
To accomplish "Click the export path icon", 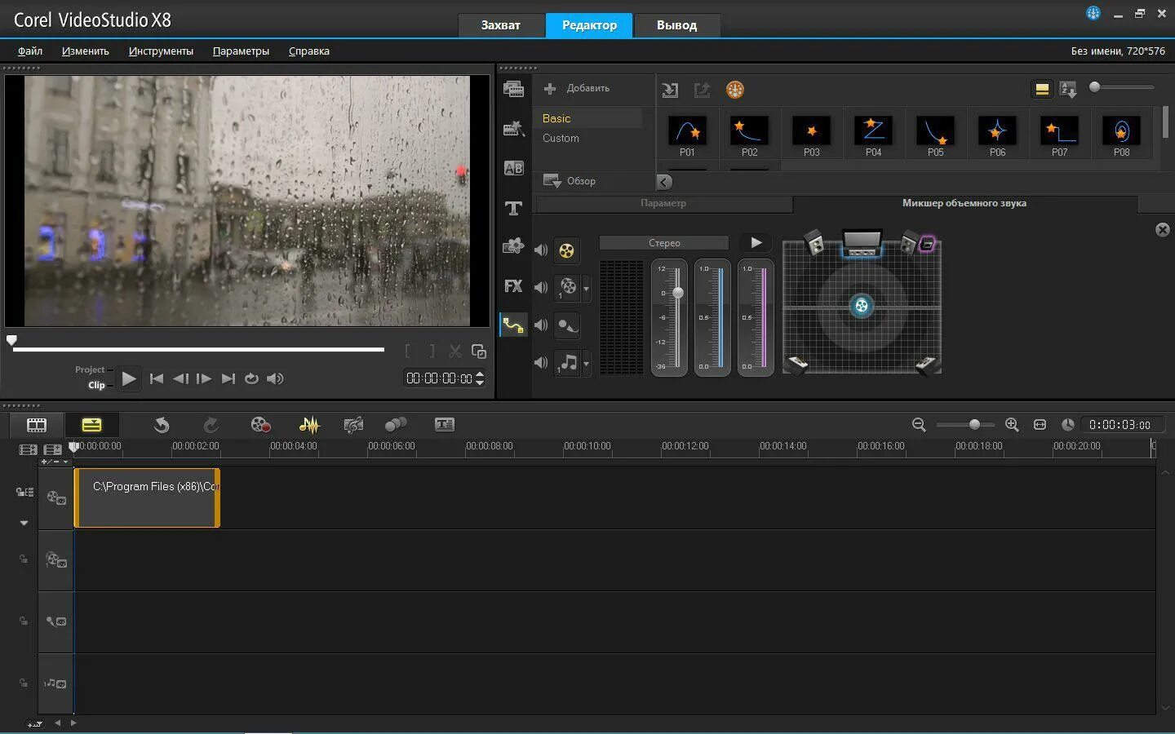I will pyautogui.click(x=702, y=90).
